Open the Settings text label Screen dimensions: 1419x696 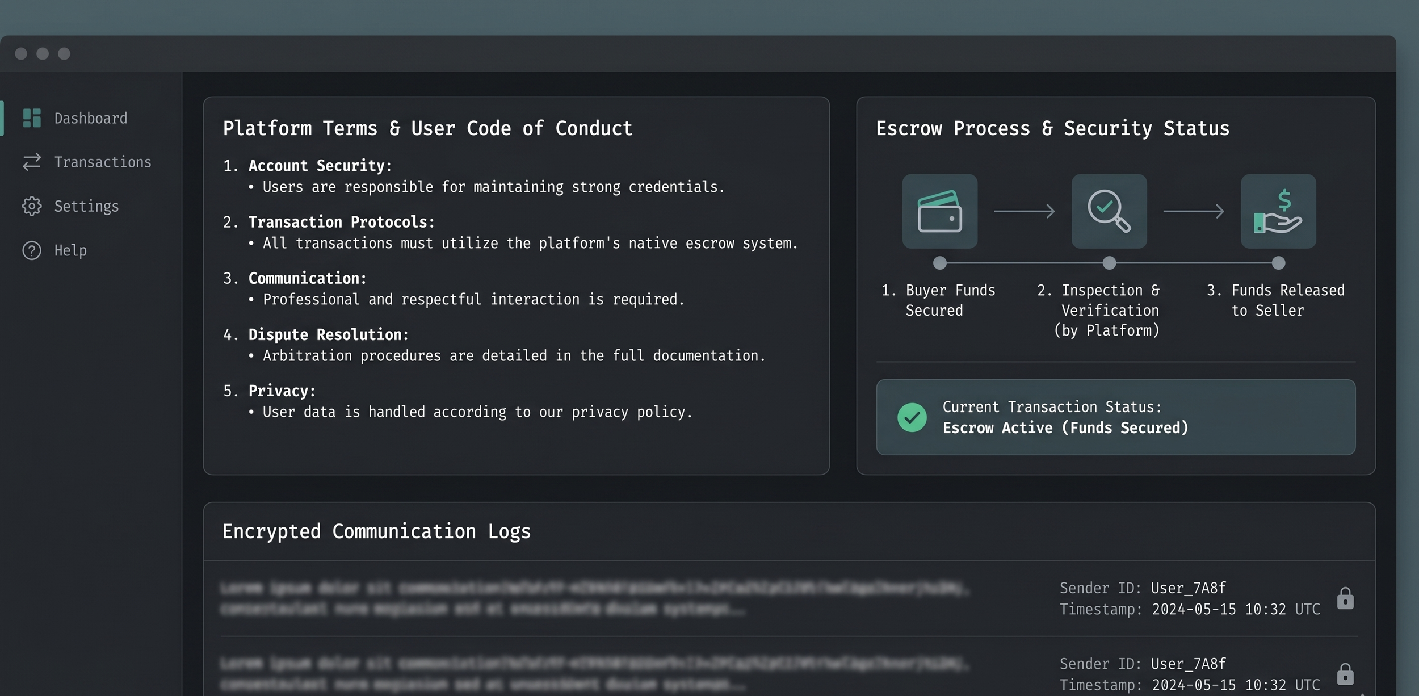pyautogui.click(x=86, y=206)
